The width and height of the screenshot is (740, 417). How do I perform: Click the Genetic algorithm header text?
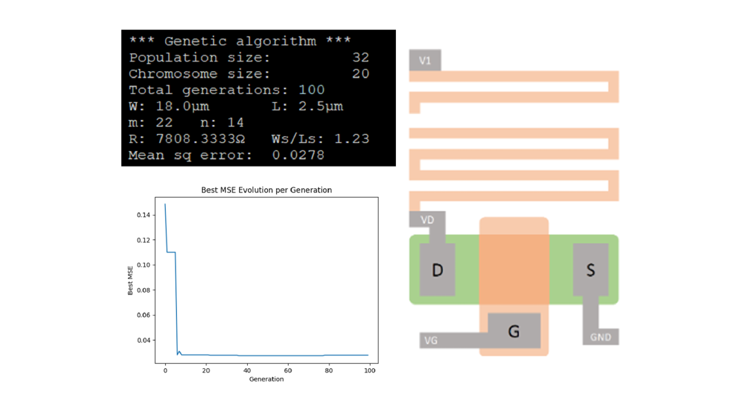coord(240,41)
